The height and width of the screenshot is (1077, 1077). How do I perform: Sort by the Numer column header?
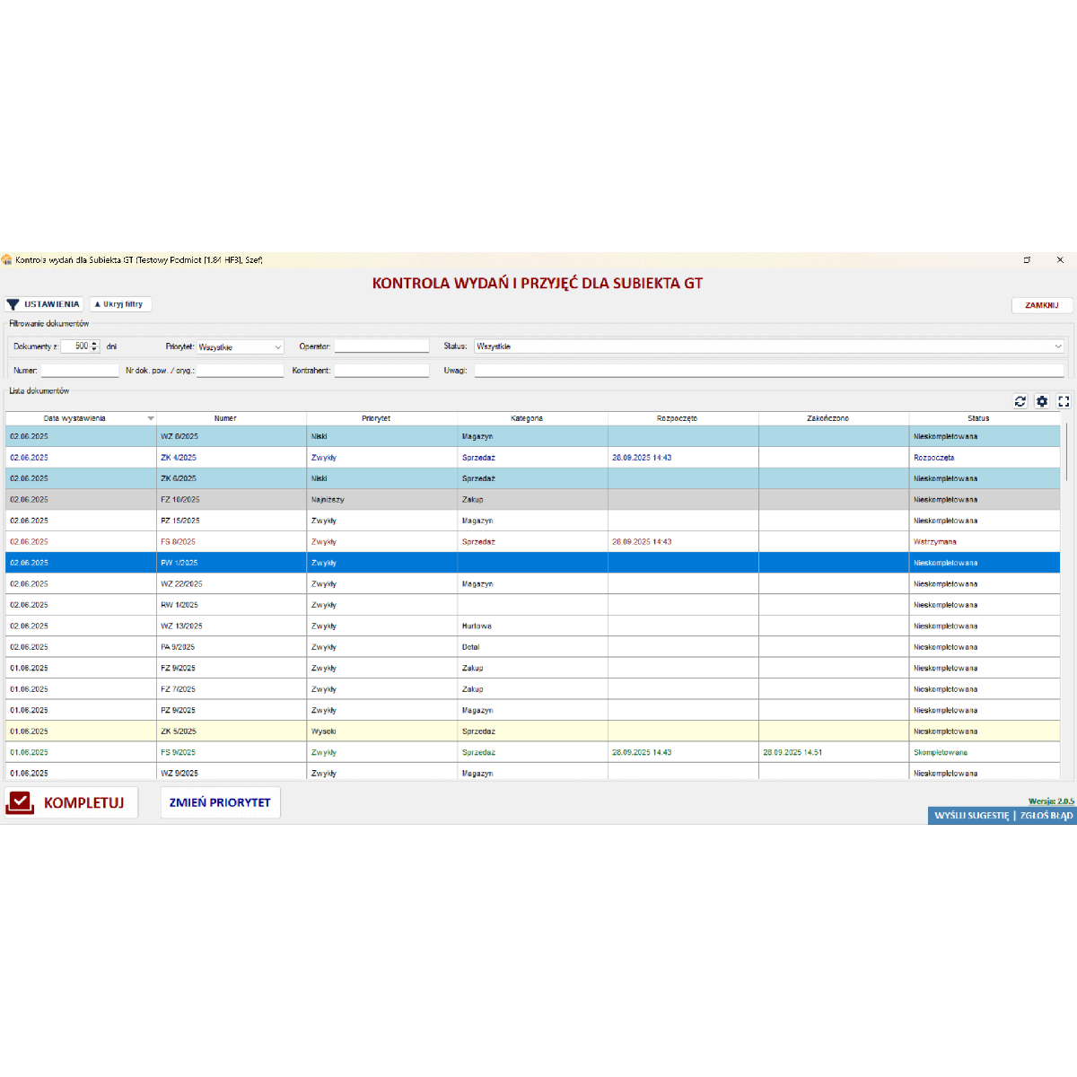(x=225, y=418)
